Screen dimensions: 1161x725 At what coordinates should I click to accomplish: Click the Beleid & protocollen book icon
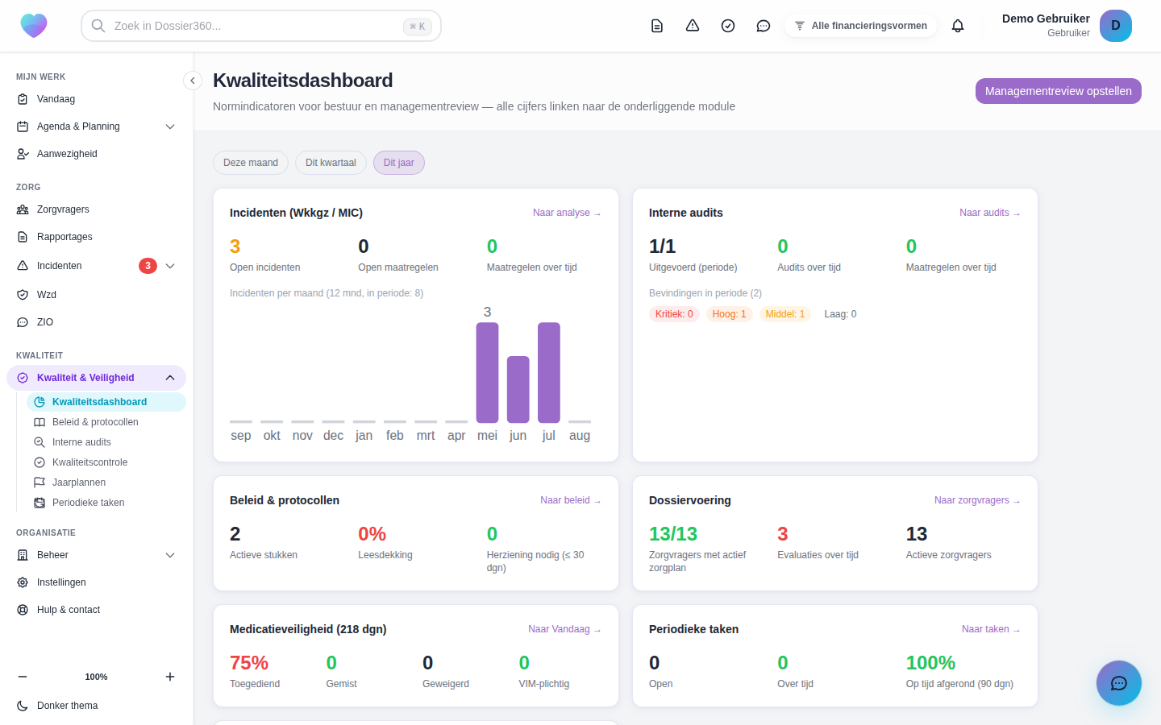40,422
